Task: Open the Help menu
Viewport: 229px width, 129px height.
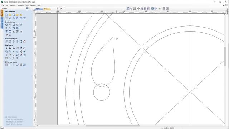Action: [39, 5]
